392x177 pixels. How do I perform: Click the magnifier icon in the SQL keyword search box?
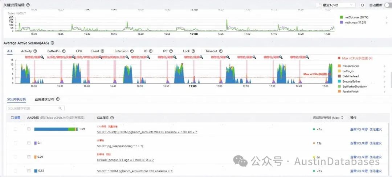pyautogui.click(x=60, y=109)
